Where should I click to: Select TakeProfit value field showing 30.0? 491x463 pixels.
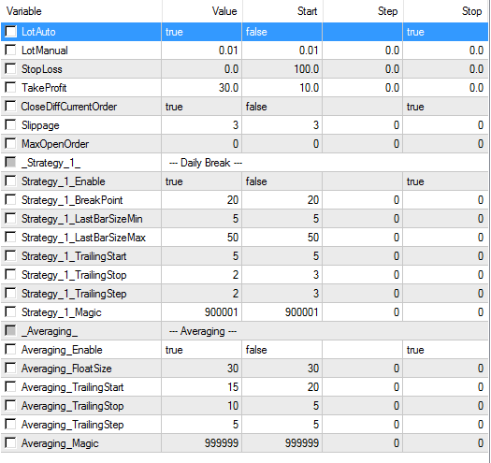(202, 87)
